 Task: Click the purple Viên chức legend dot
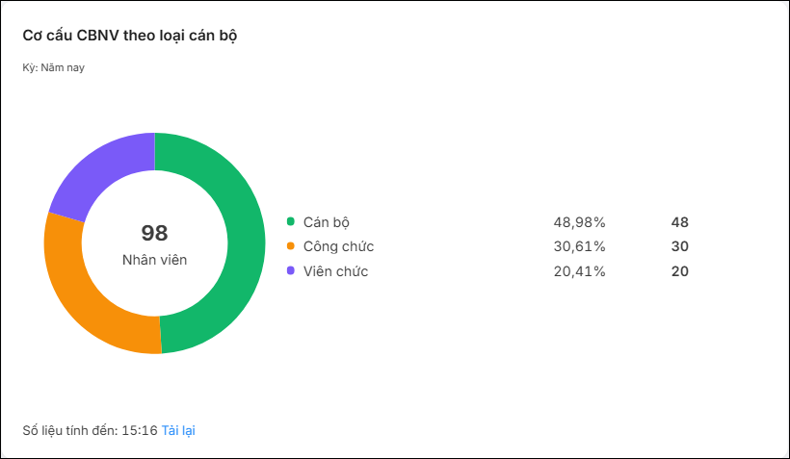pos(291,270)
